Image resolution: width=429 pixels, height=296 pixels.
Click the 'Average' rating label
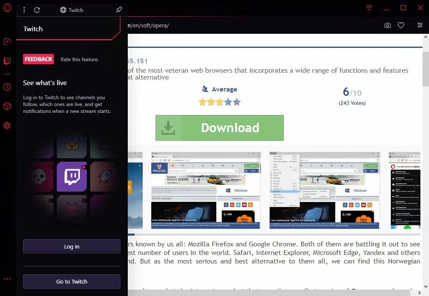tap(224, 89)
